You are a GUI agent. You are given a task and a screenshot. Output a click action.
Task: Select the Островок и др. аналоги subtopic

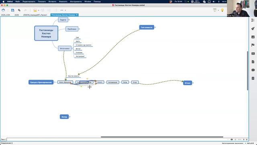pos(84,45)
